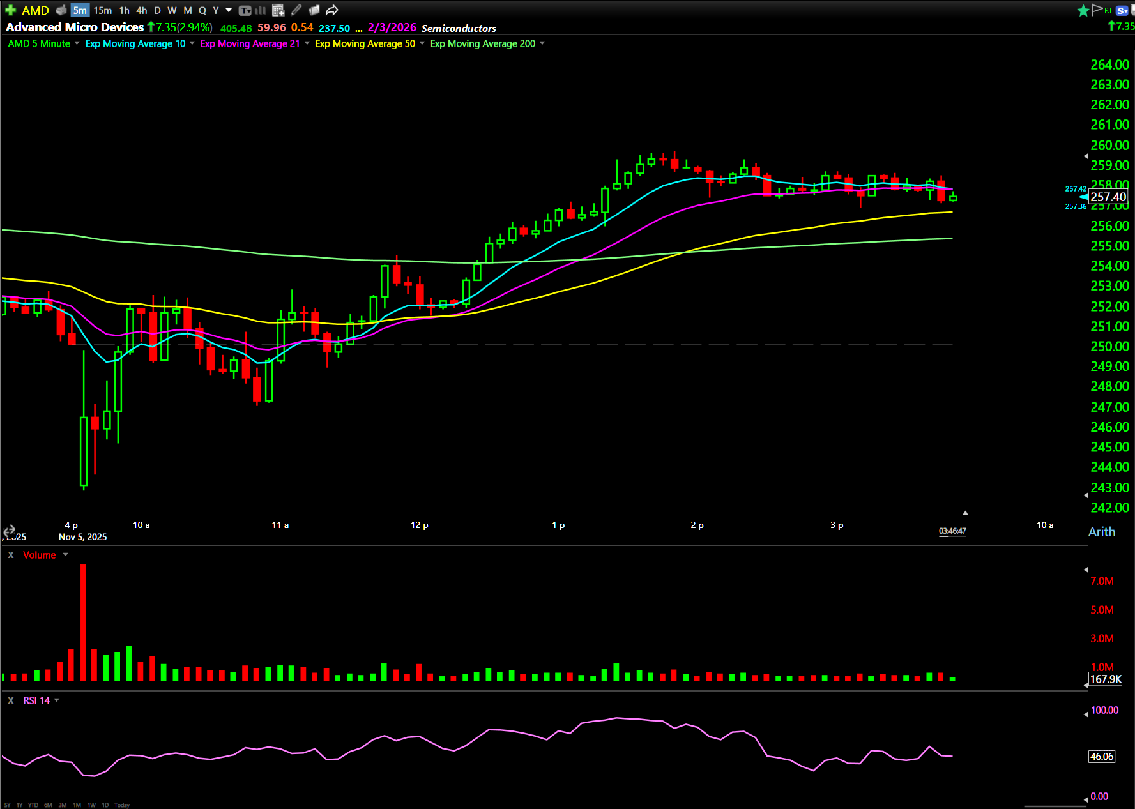Open the add indicator table icon

[x=278, y=10]
